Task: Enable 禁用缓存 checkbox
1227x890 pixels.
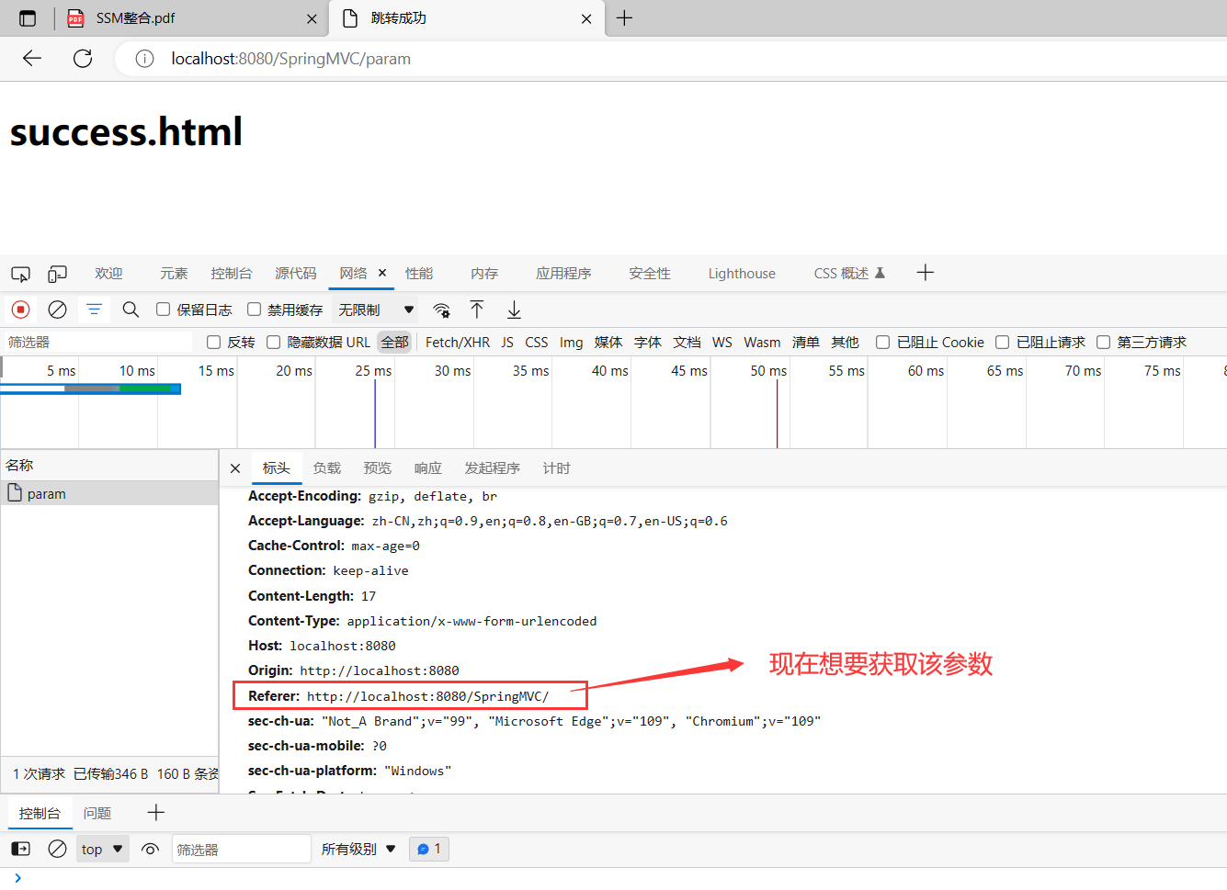Action: (254, 310)
